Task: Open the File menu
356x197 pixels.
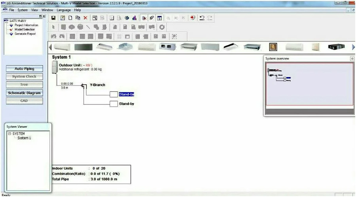Action: pyautogui.click(x=11, y=10)
